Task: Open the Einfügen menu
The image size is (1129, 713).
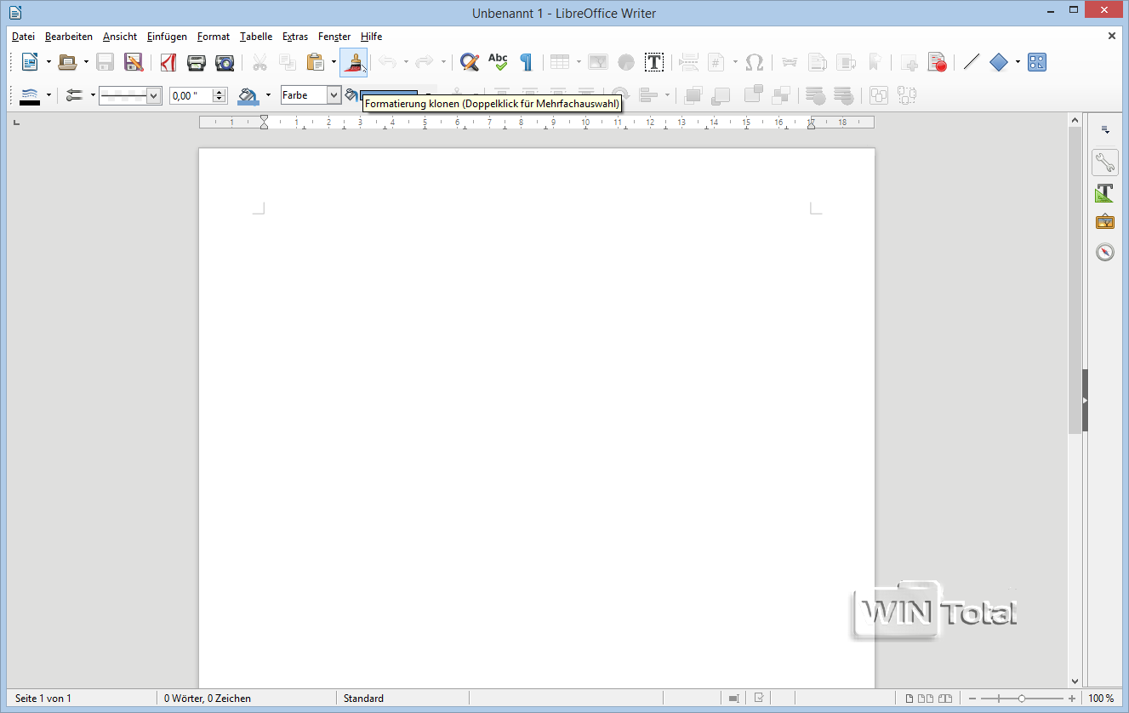Action: [167, 37]
